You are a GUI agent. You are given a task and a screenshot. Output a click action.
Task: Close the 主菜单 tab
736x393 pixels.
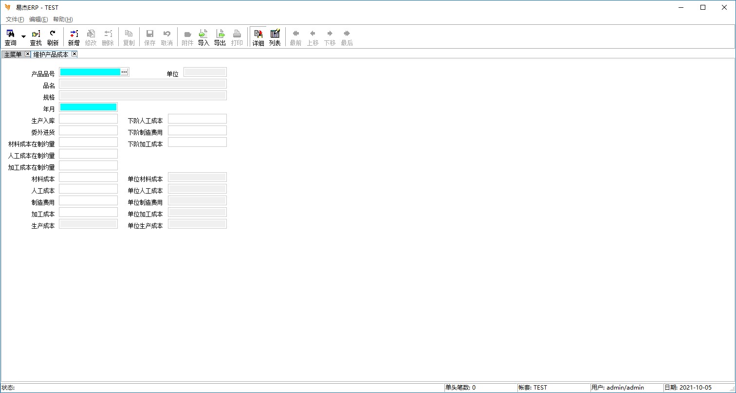pos(27,54)
